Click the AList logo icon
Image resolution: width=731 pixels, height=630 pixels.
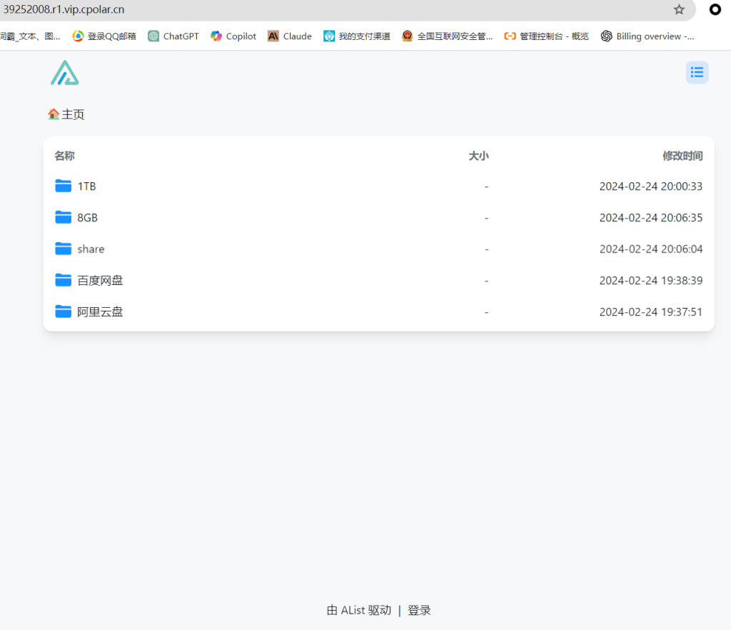(x=64, y=73)
